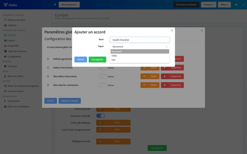Close the Paramètres globaux dialog with X
This screenshot has height=154, width=247.
[202, 30]
